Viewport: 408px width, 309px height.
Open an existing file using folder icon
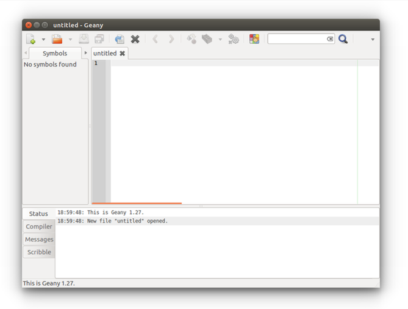pos(57,39)
